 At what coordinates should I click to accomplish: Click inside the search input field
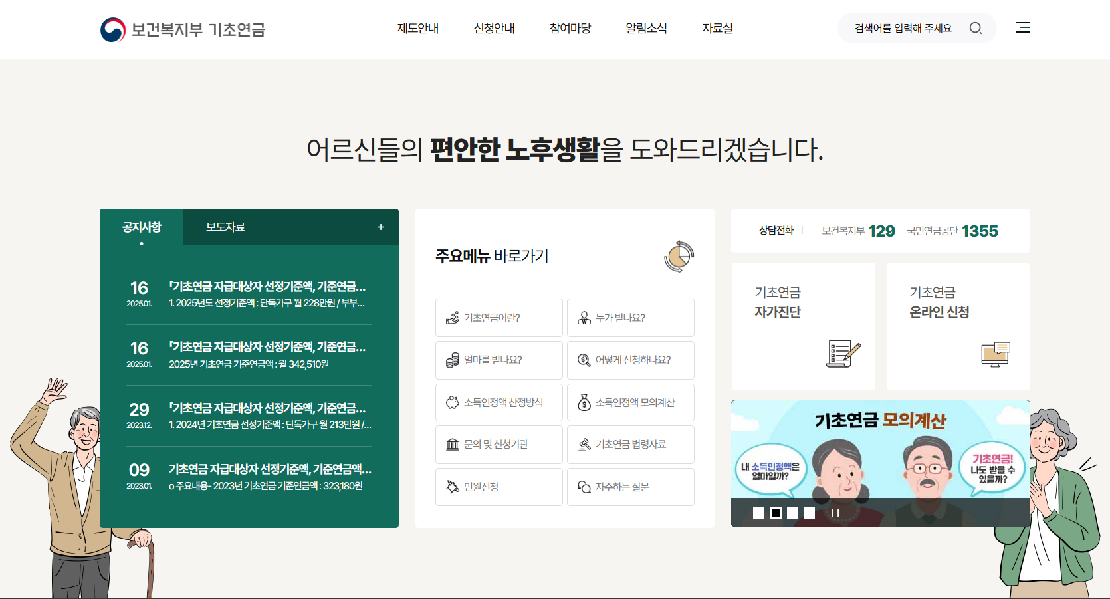[x=904, y=28]
